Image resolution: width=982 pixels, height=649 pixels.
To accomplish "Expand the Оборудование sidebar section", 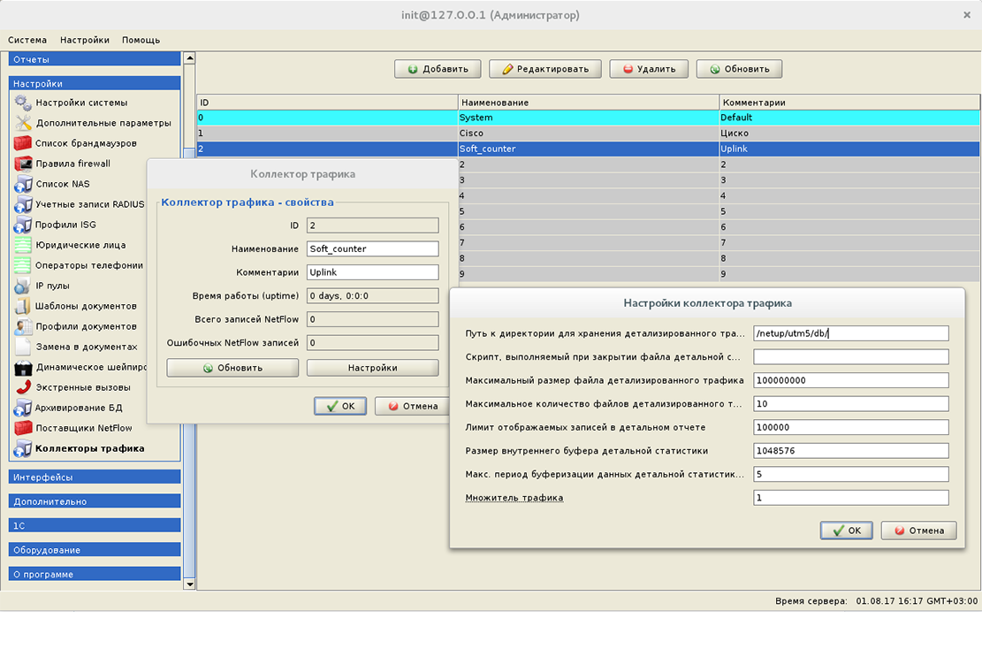I will 95,550.
